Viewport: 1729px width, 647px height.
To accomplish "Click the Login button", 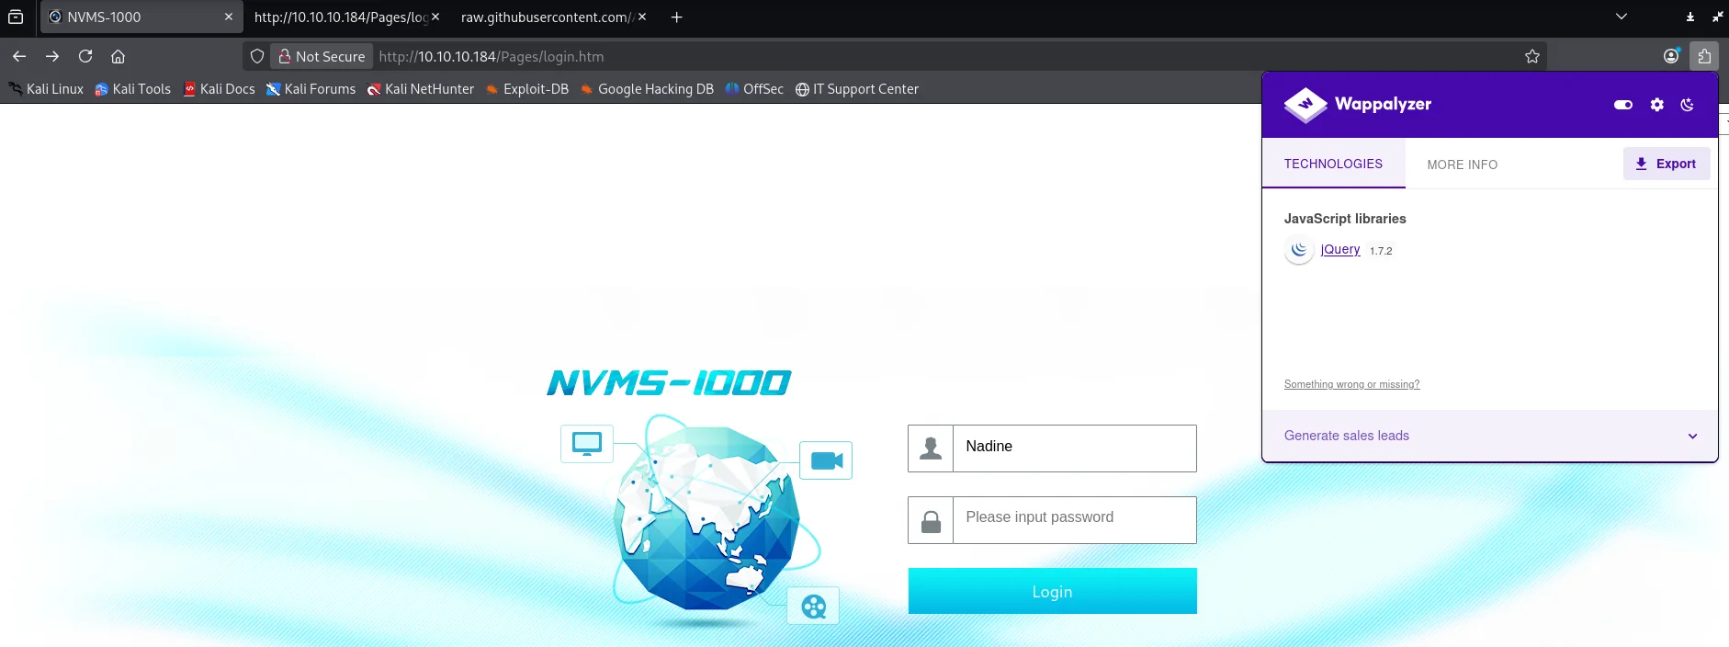I will click(1053, 591).
